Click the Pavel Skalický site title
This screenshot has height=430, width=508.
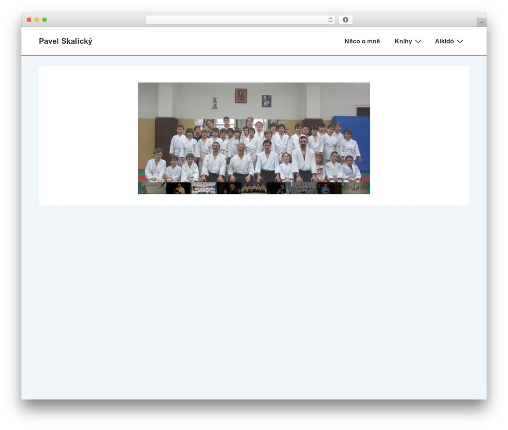(65, 41)
